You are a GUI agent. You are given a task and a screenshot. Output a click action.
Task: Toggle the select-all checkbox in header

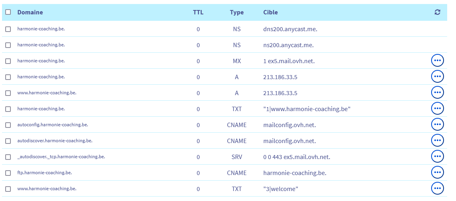(8, 12)
